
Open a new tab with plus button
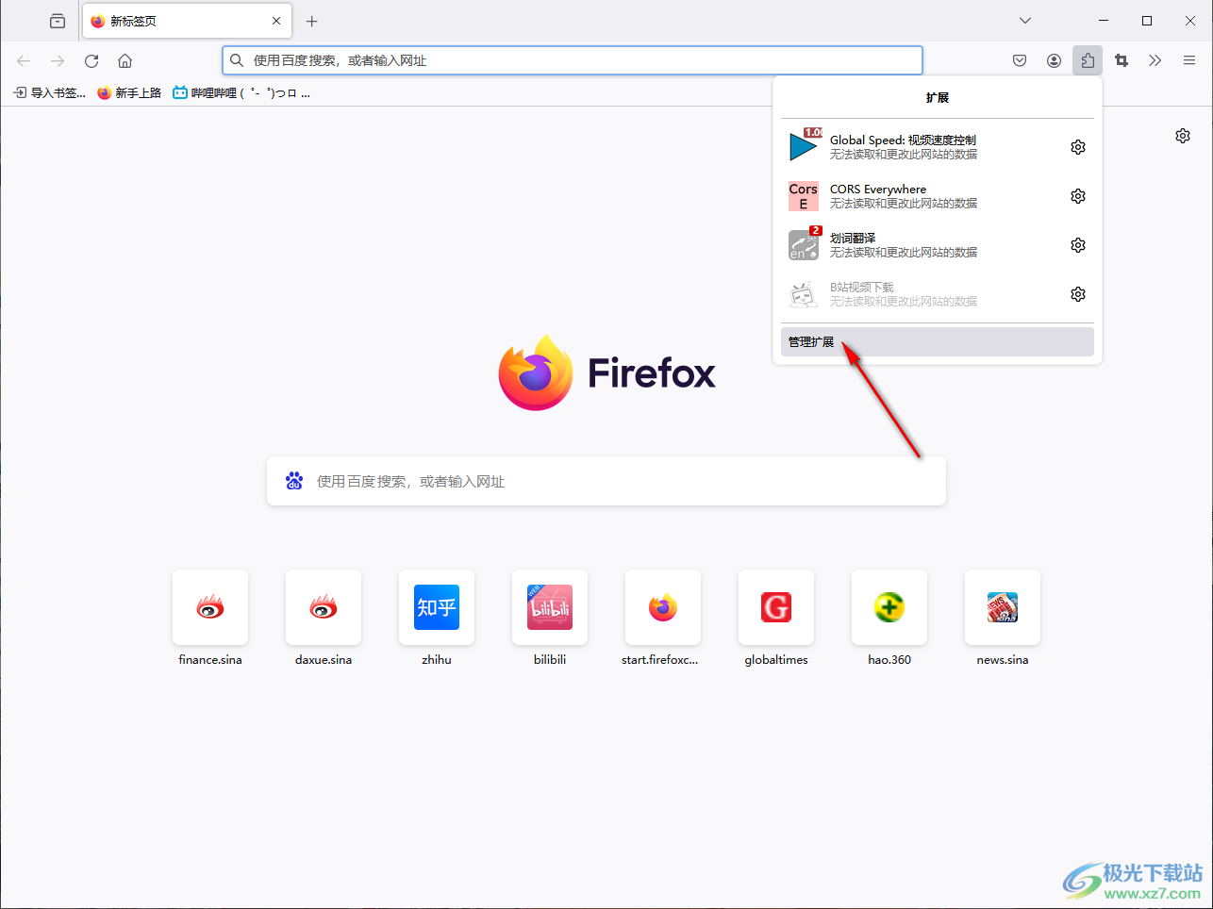[x=312, y=21]
